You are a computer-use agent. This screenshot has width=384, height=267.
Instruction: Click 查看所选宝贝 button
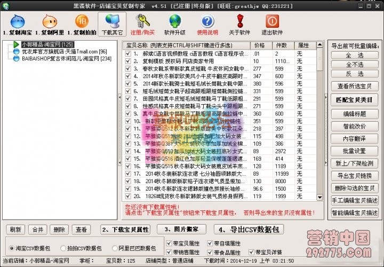coord(354,87)
